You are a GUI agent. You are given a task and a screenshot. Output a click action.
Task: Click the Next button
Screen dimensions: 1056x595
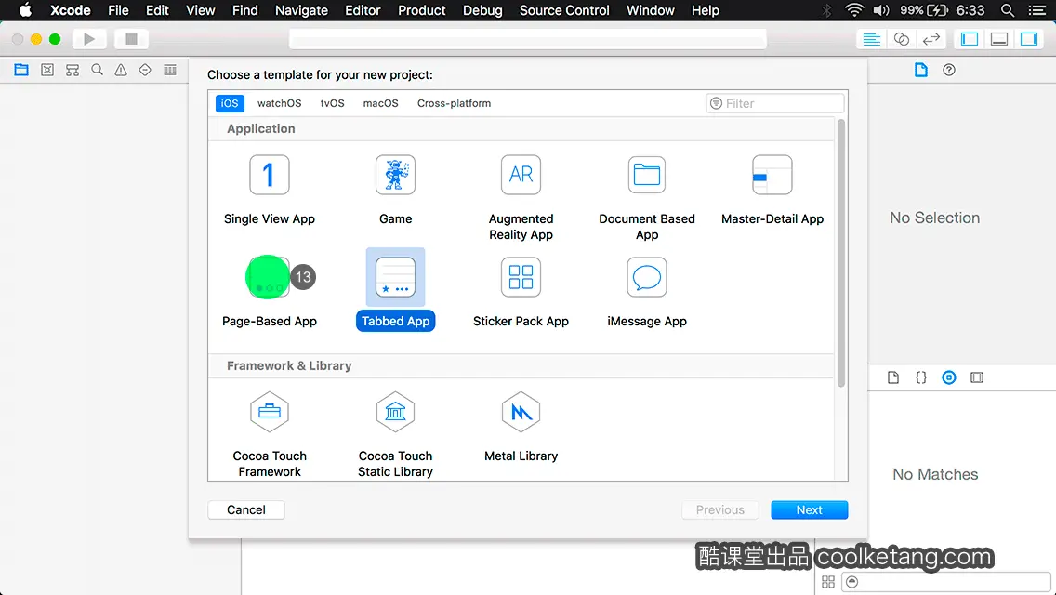pyautogui.click(x=809, y=510)
